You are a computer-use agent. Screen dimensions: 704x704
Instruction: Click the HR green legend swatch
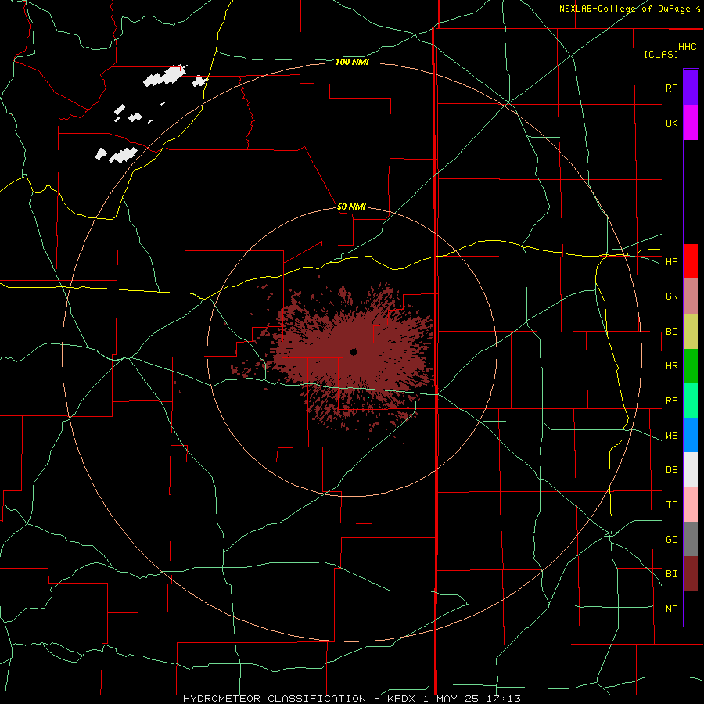coord(691,366)
